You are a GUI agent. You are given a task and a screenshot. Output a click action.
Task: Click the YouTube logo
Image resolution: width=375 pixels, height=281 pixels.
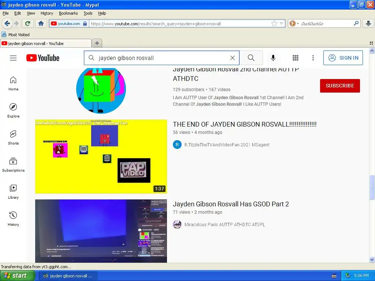click(43, 58)
